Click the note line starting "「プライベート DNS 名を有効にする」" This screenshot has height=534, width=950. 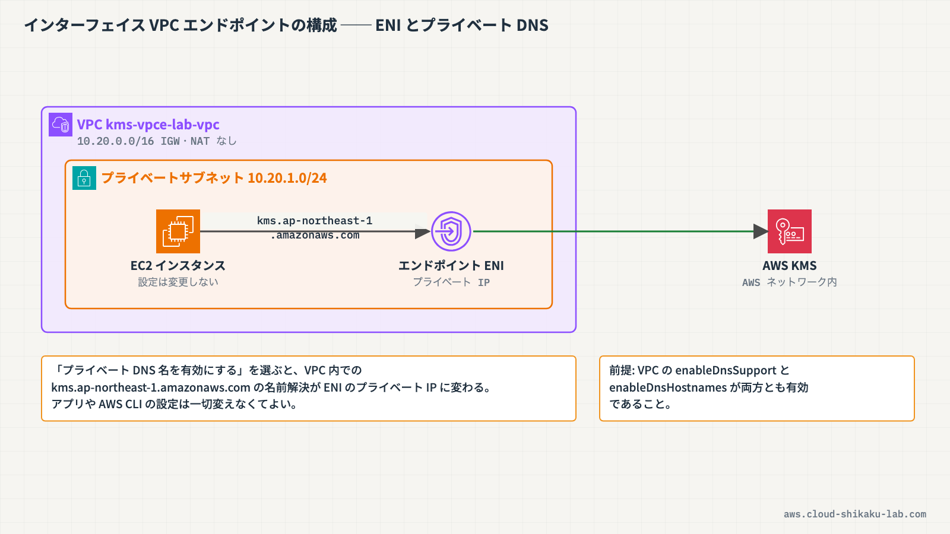coord(207,370)
